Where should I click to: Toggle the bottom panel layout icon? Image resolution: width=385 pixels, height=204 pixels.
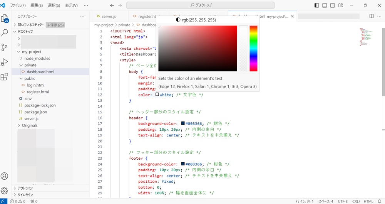(x=325, y=5)
